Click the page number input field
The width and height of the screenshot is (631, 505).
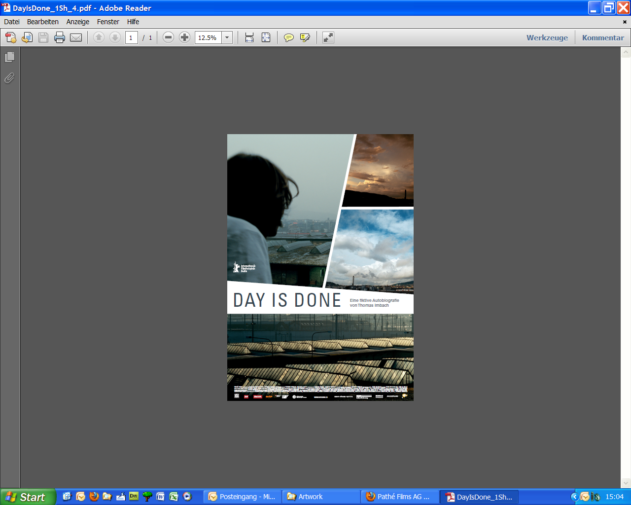point(131,37)
